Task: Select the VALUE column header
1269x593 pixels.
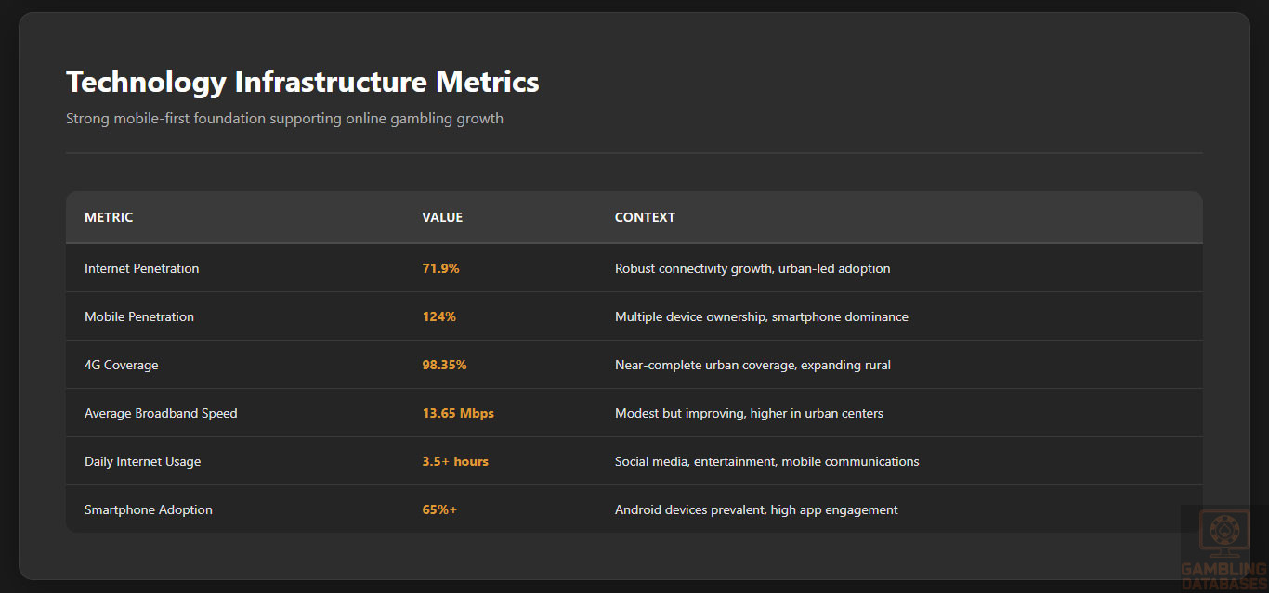Action: pyautogui.click(x=442, y=217)
